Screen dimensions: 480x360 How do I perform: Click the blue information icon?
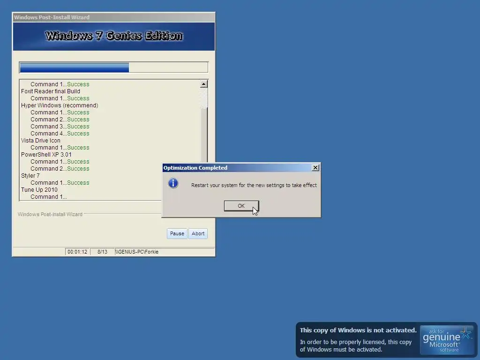coord(173,183)
